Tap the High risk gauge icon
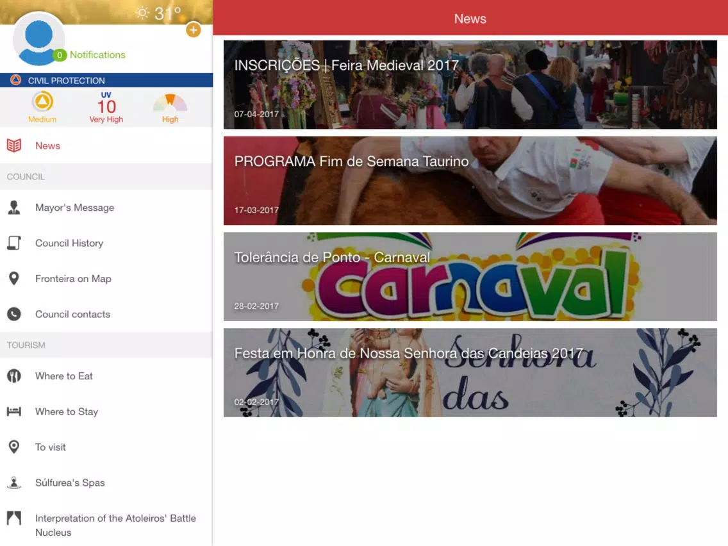The width and height of the screenshot is (728, 546). pyautogui.click(x=170, y=103)
